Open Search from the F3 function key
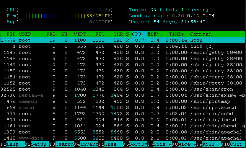 pyautogui.click(x=62, y=144)
